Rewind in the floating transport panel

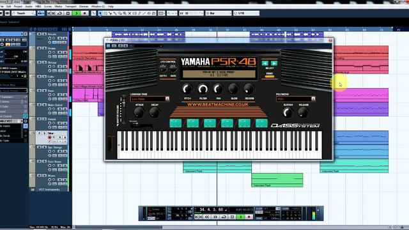(x=207, y=217)
